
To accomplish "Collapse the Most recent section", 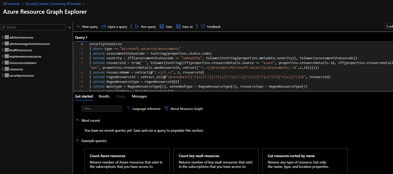I will point(78,120).
